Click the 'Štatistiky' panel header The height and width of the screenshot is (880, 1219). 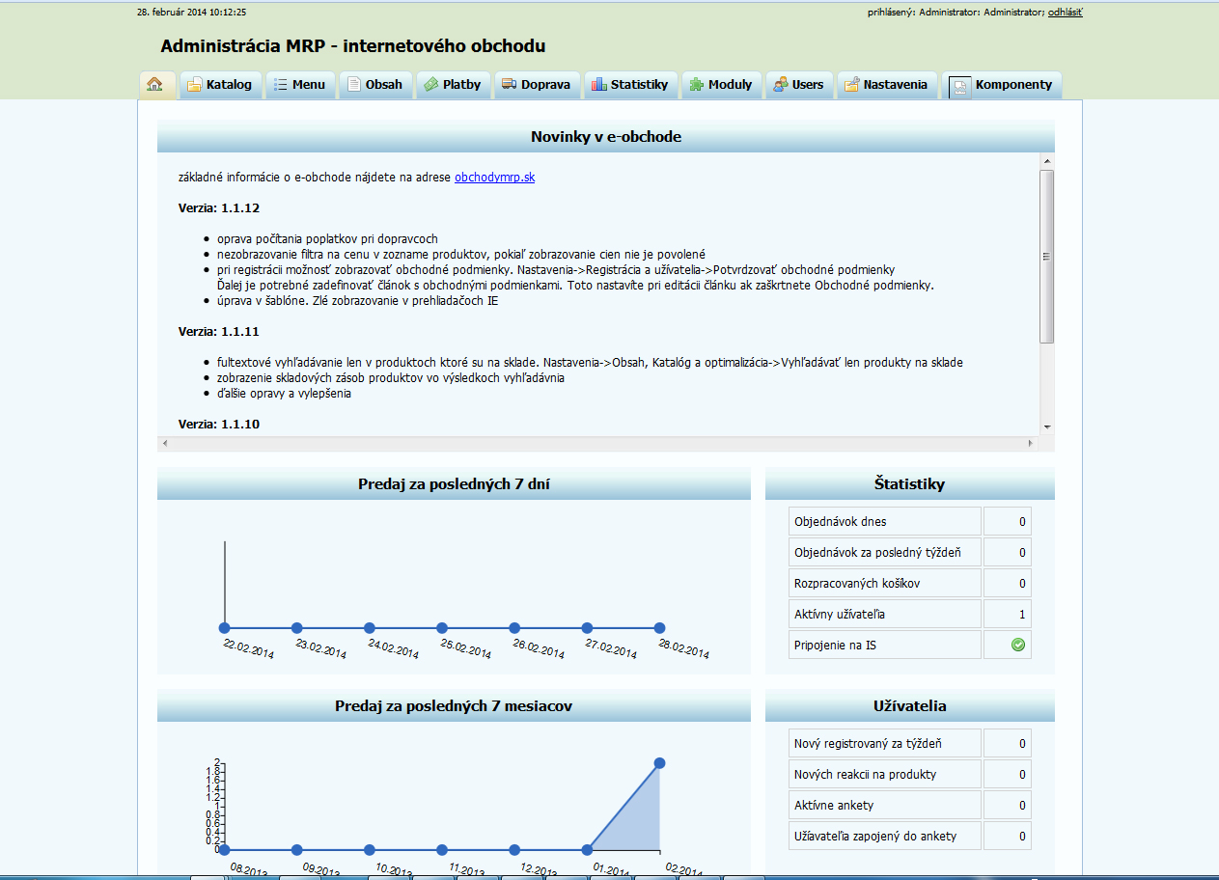pos(910,484)
